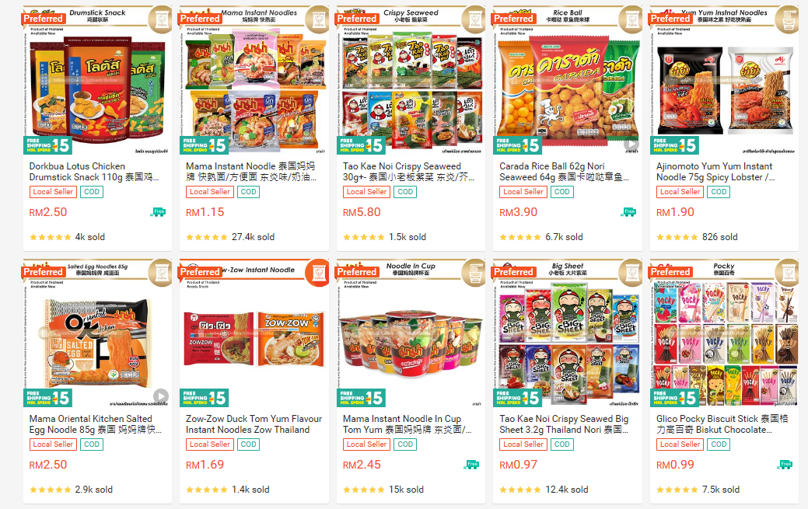Image resolution: width=808 pixels, height=509 pixels.
Task: Click COD badge on Tao Kae Noi Crispy Seaweed 30g
Action: click(405, 192)
